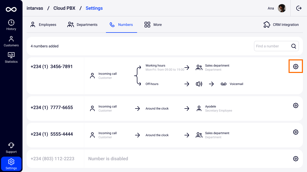Click the search magnifier icon

[294, 46]
